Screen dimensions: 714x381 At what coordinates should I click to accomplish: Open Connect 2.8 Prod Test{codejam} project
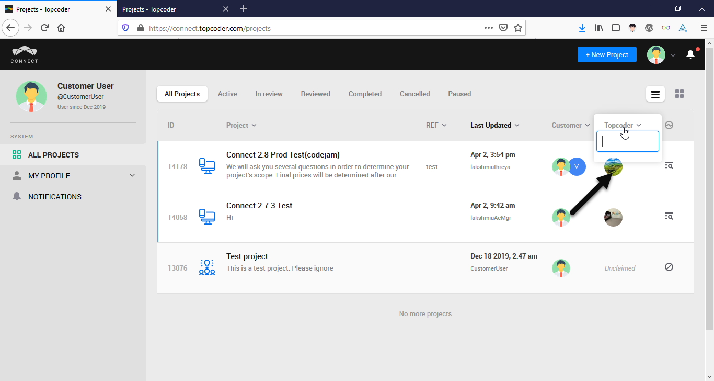click(x=283, y=154)
